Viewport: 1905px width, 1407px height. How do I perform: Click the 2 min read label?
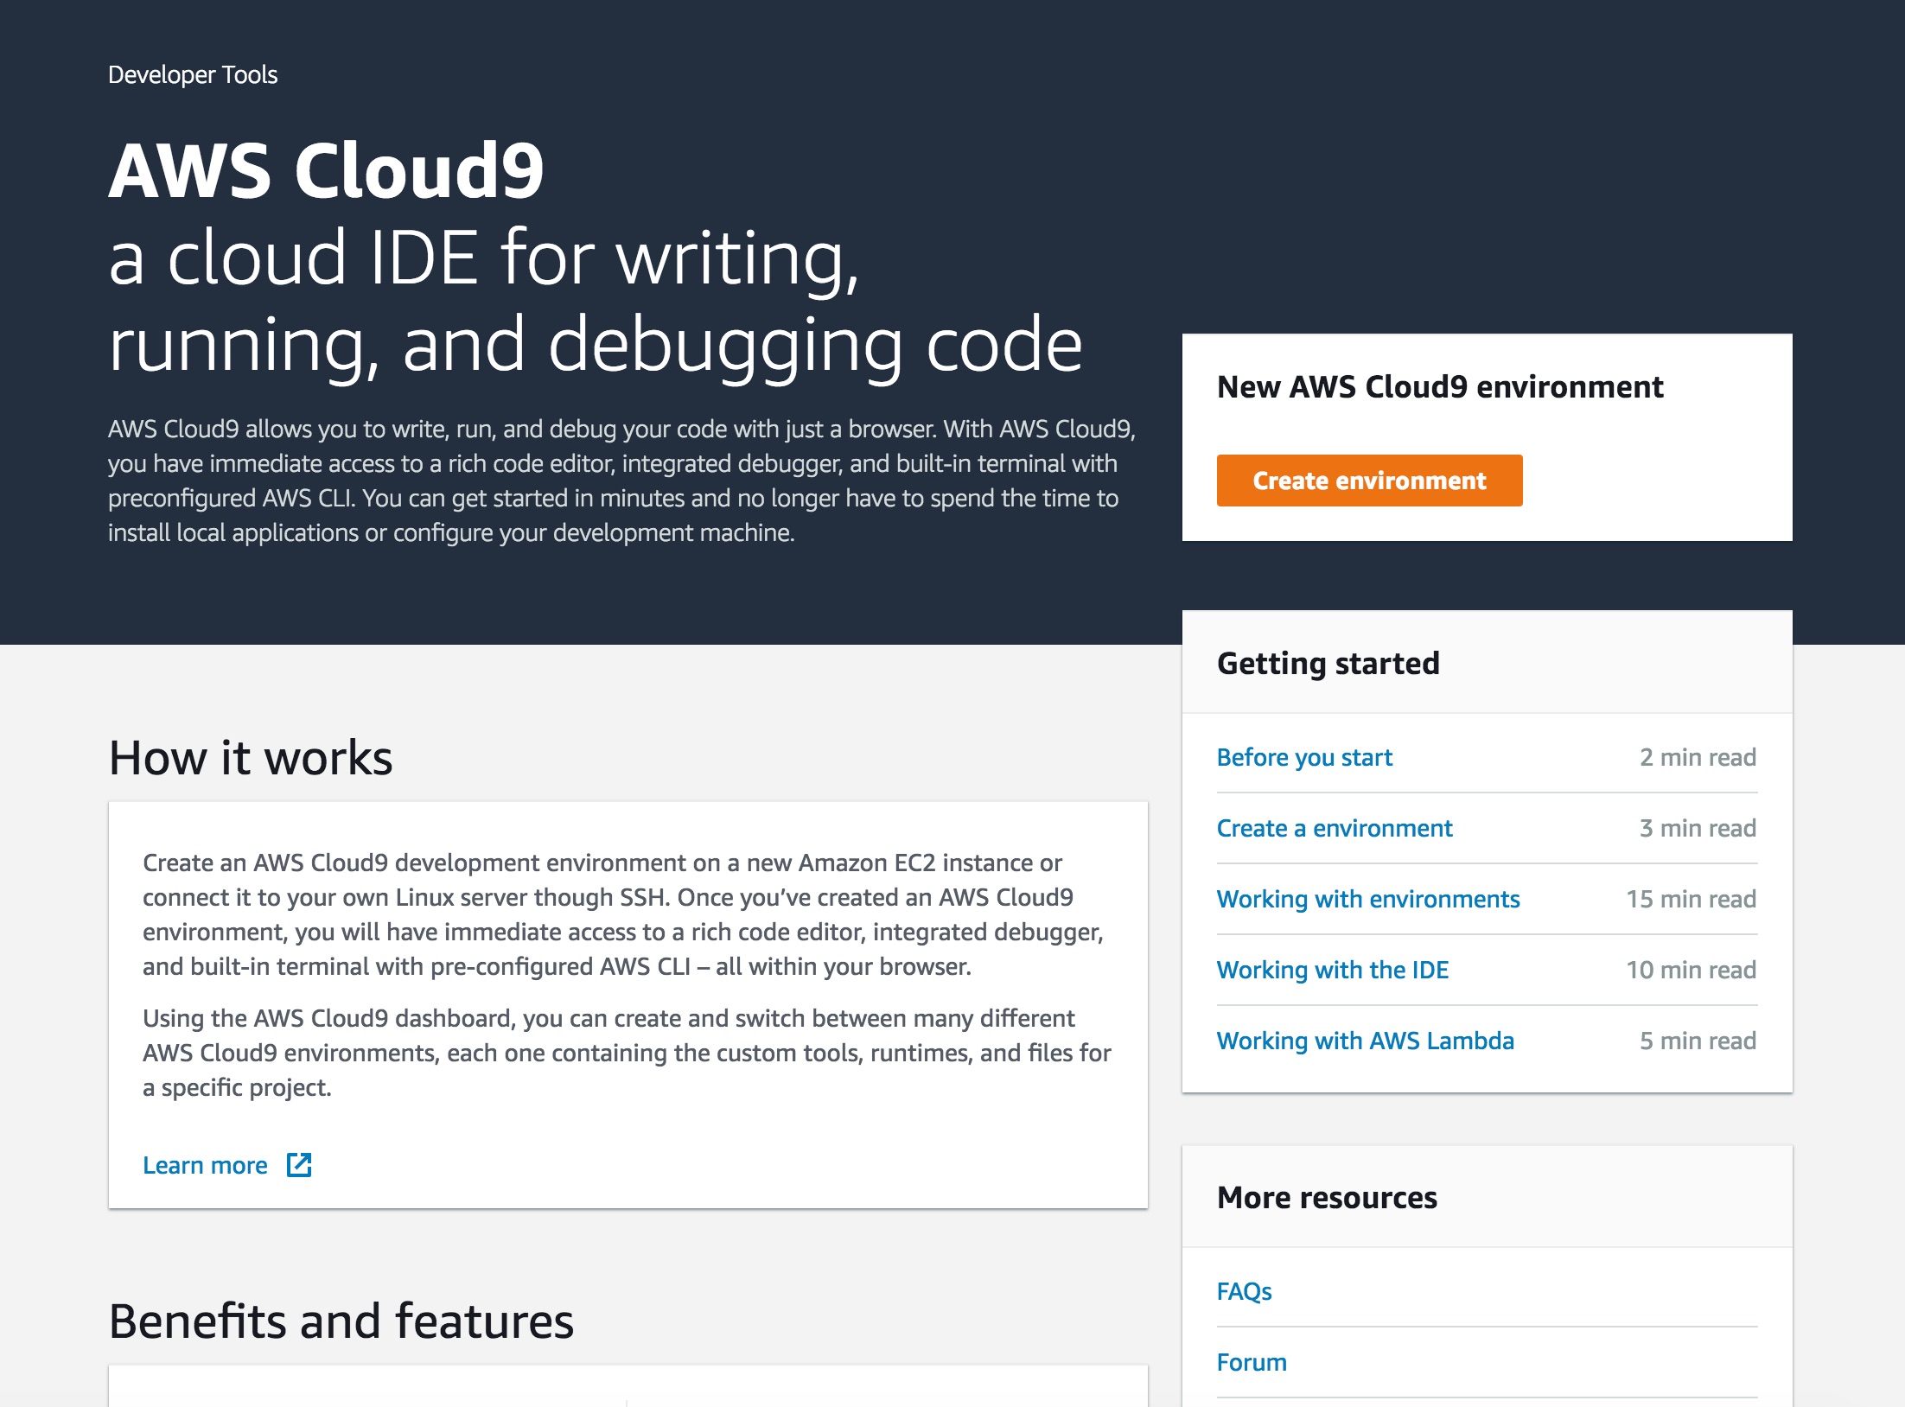[x=1698, y=757]
